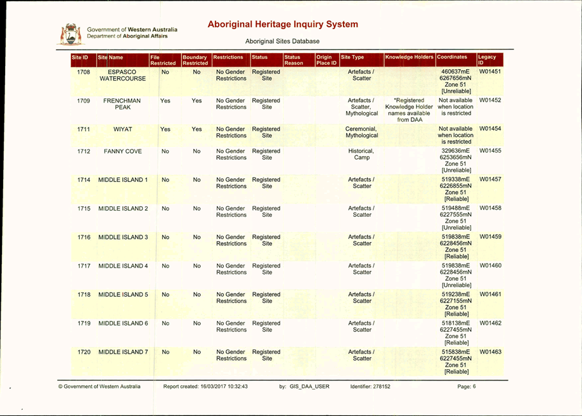Image resolution: width=582 pixels, height=416 pixels.
Task: Click the 'Site ID' column header
Action: click(x=84, y=60)
